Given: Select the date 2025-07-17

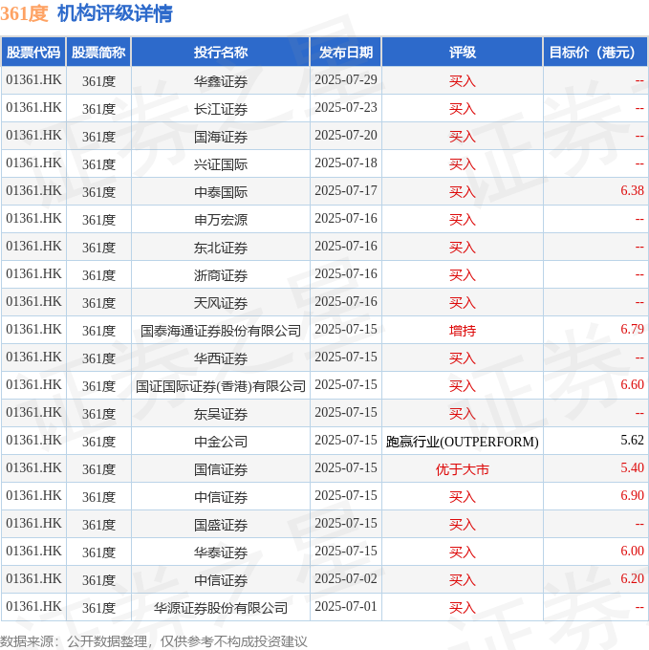Looking at the screenshot, I should [x=346, y=190].
